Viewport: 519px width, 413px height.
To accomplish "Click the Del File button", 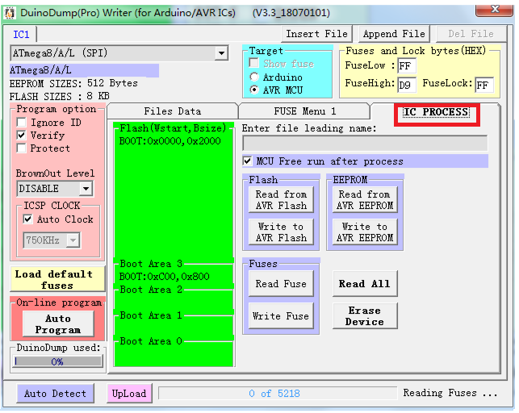I will coord(471,34).
